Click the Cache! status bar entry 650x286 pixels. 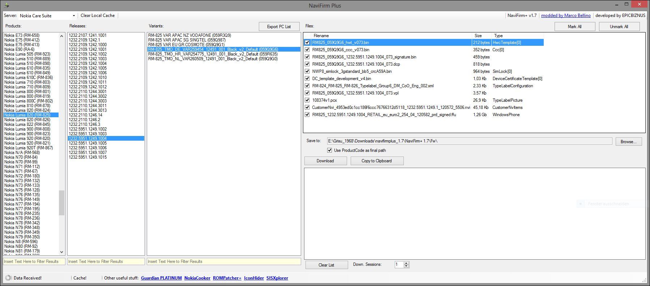[x=80, y=278]
